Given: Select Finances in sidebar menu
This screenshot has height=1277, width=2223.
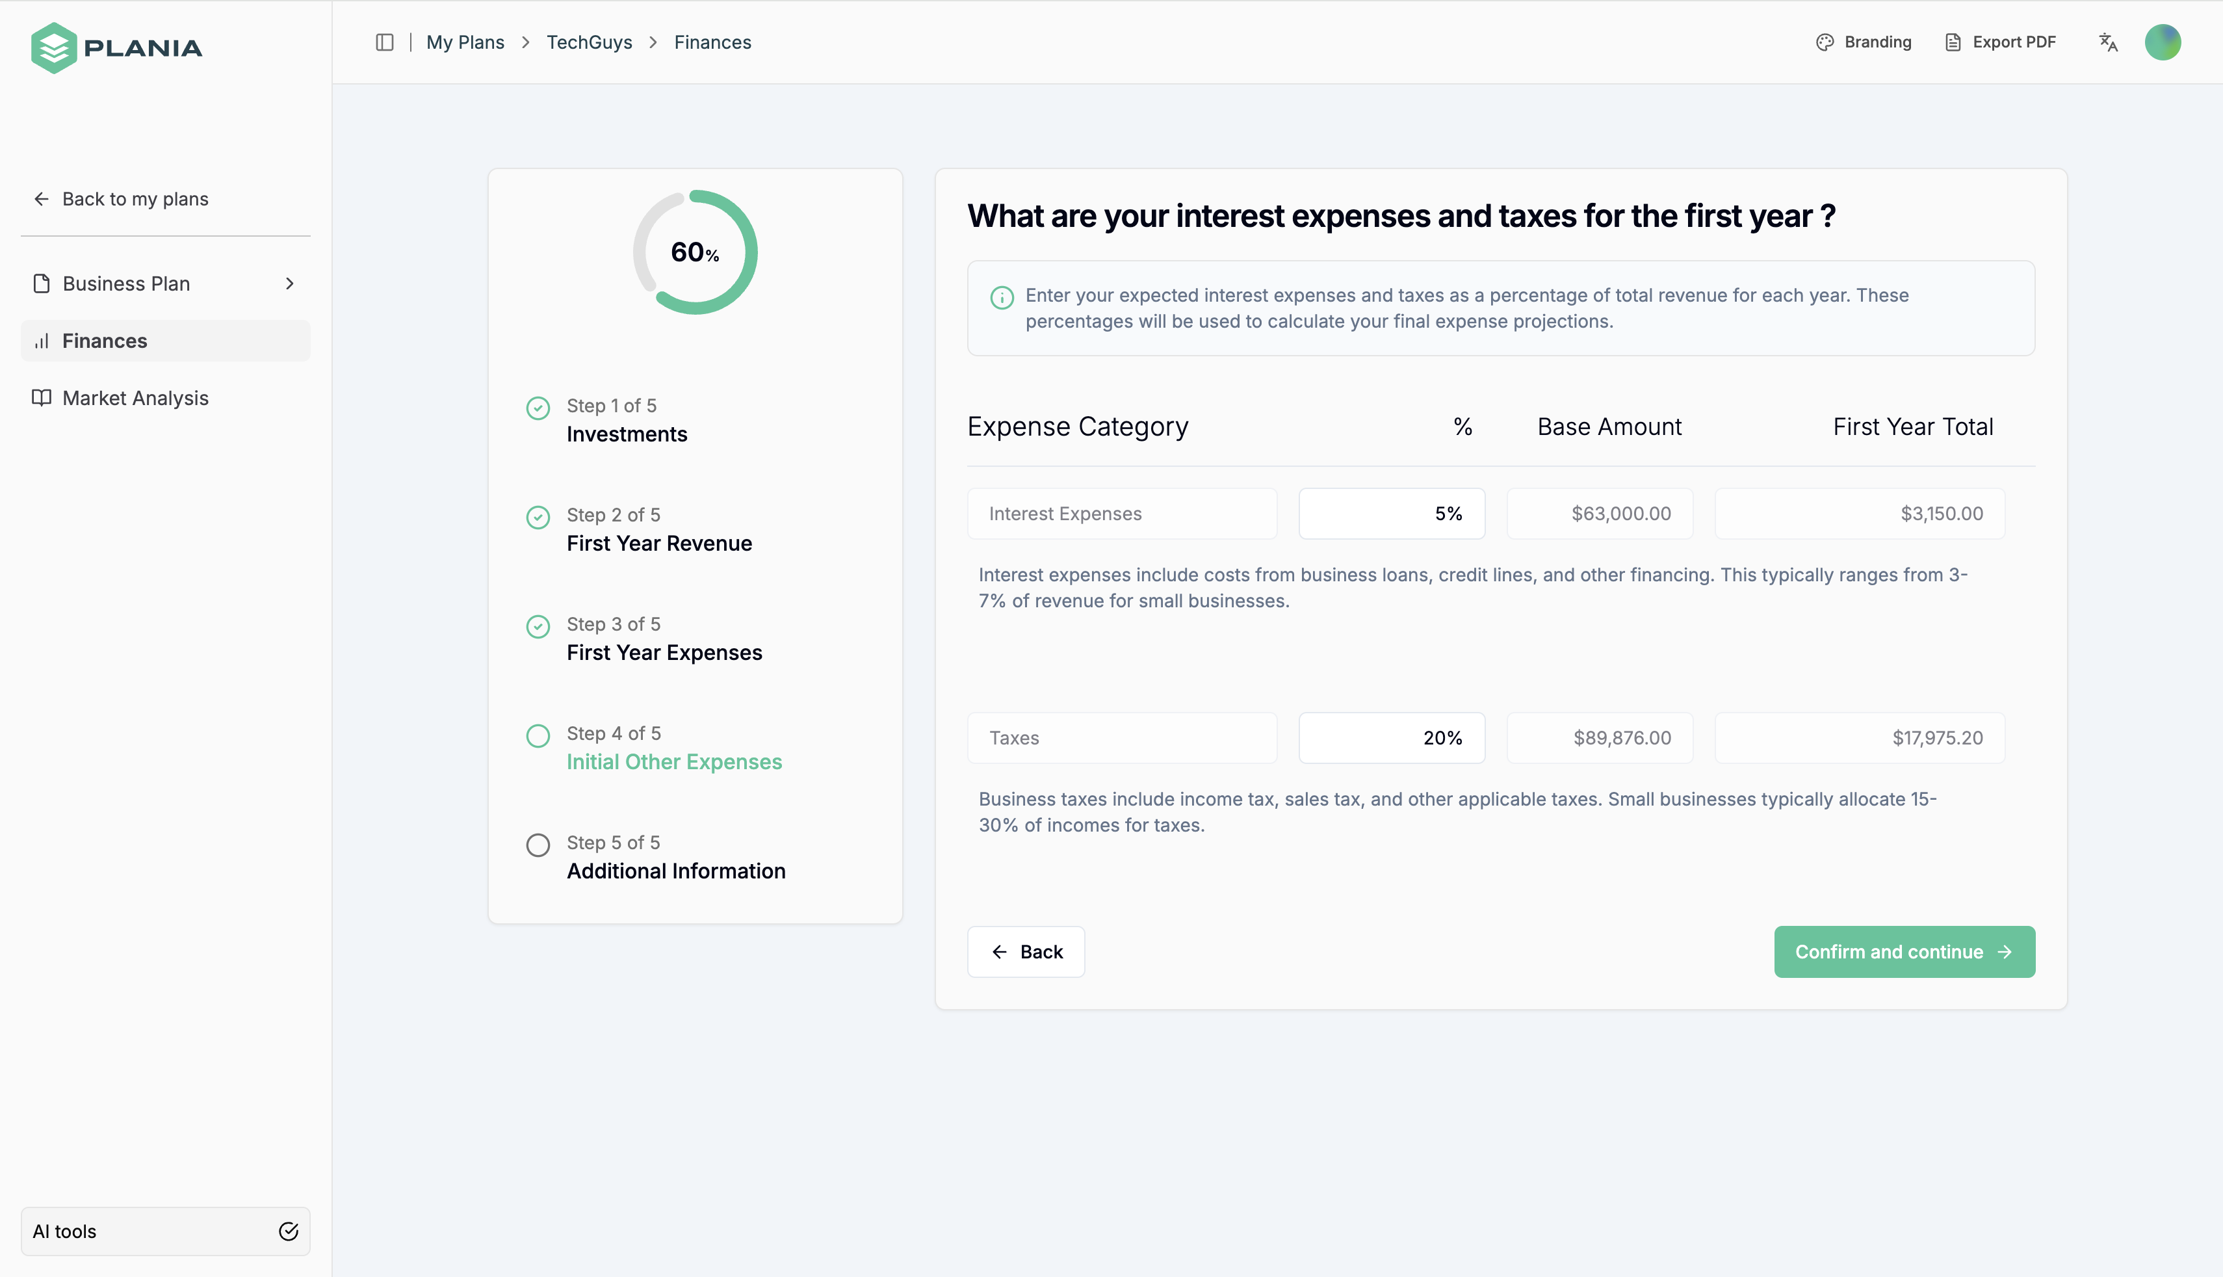Looking at the screenshot, I should 104,341.
